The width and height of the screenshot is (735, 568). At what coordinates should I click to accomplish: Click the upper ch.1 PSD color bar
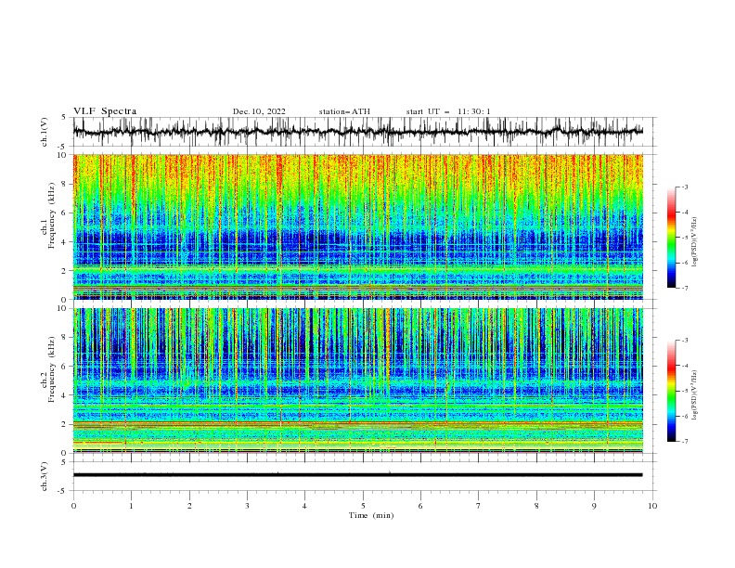(x=672, y=238)
